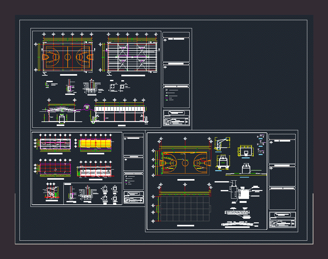Select the staircase detail drawing in lower-left sheet
This screenshot has width=328, height=259.
pyautogui.click(x=51, y=192)
